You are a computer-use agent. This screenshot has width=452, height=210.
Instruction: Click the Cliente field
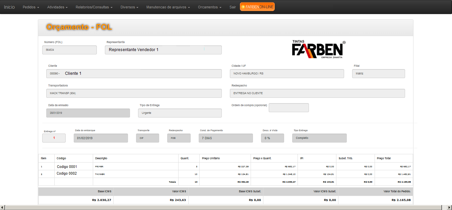[x=134, y=73]
